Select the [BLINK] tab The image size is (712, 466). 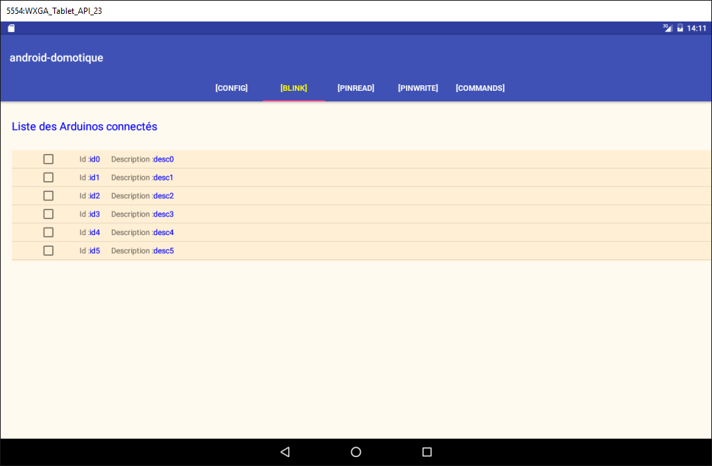[x=294, y=88]
